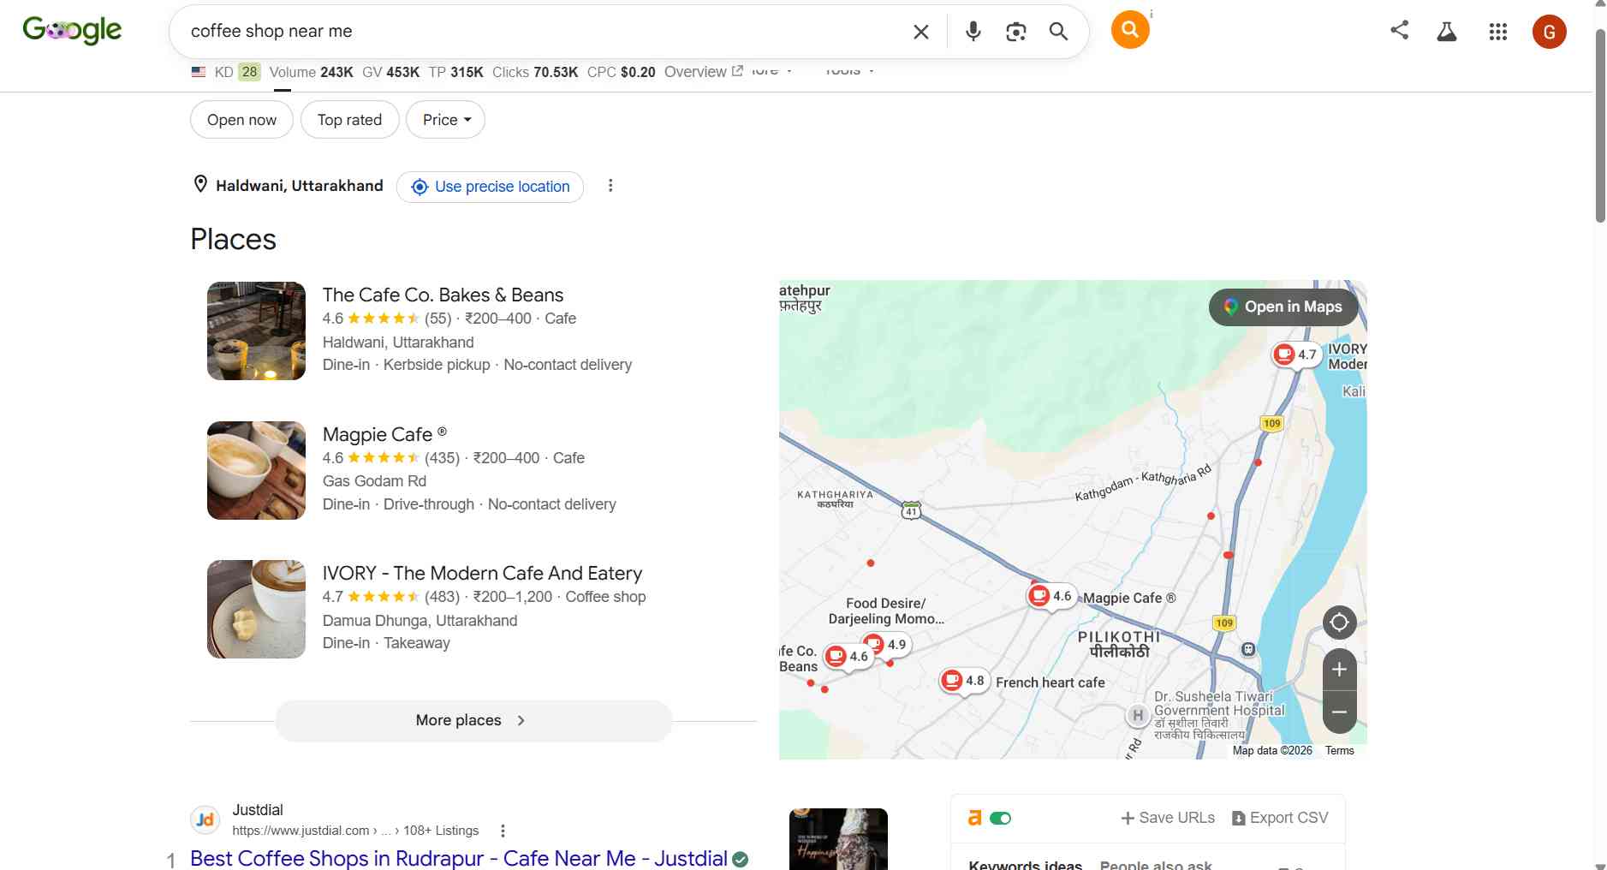Open the map Terms link

1339,751
